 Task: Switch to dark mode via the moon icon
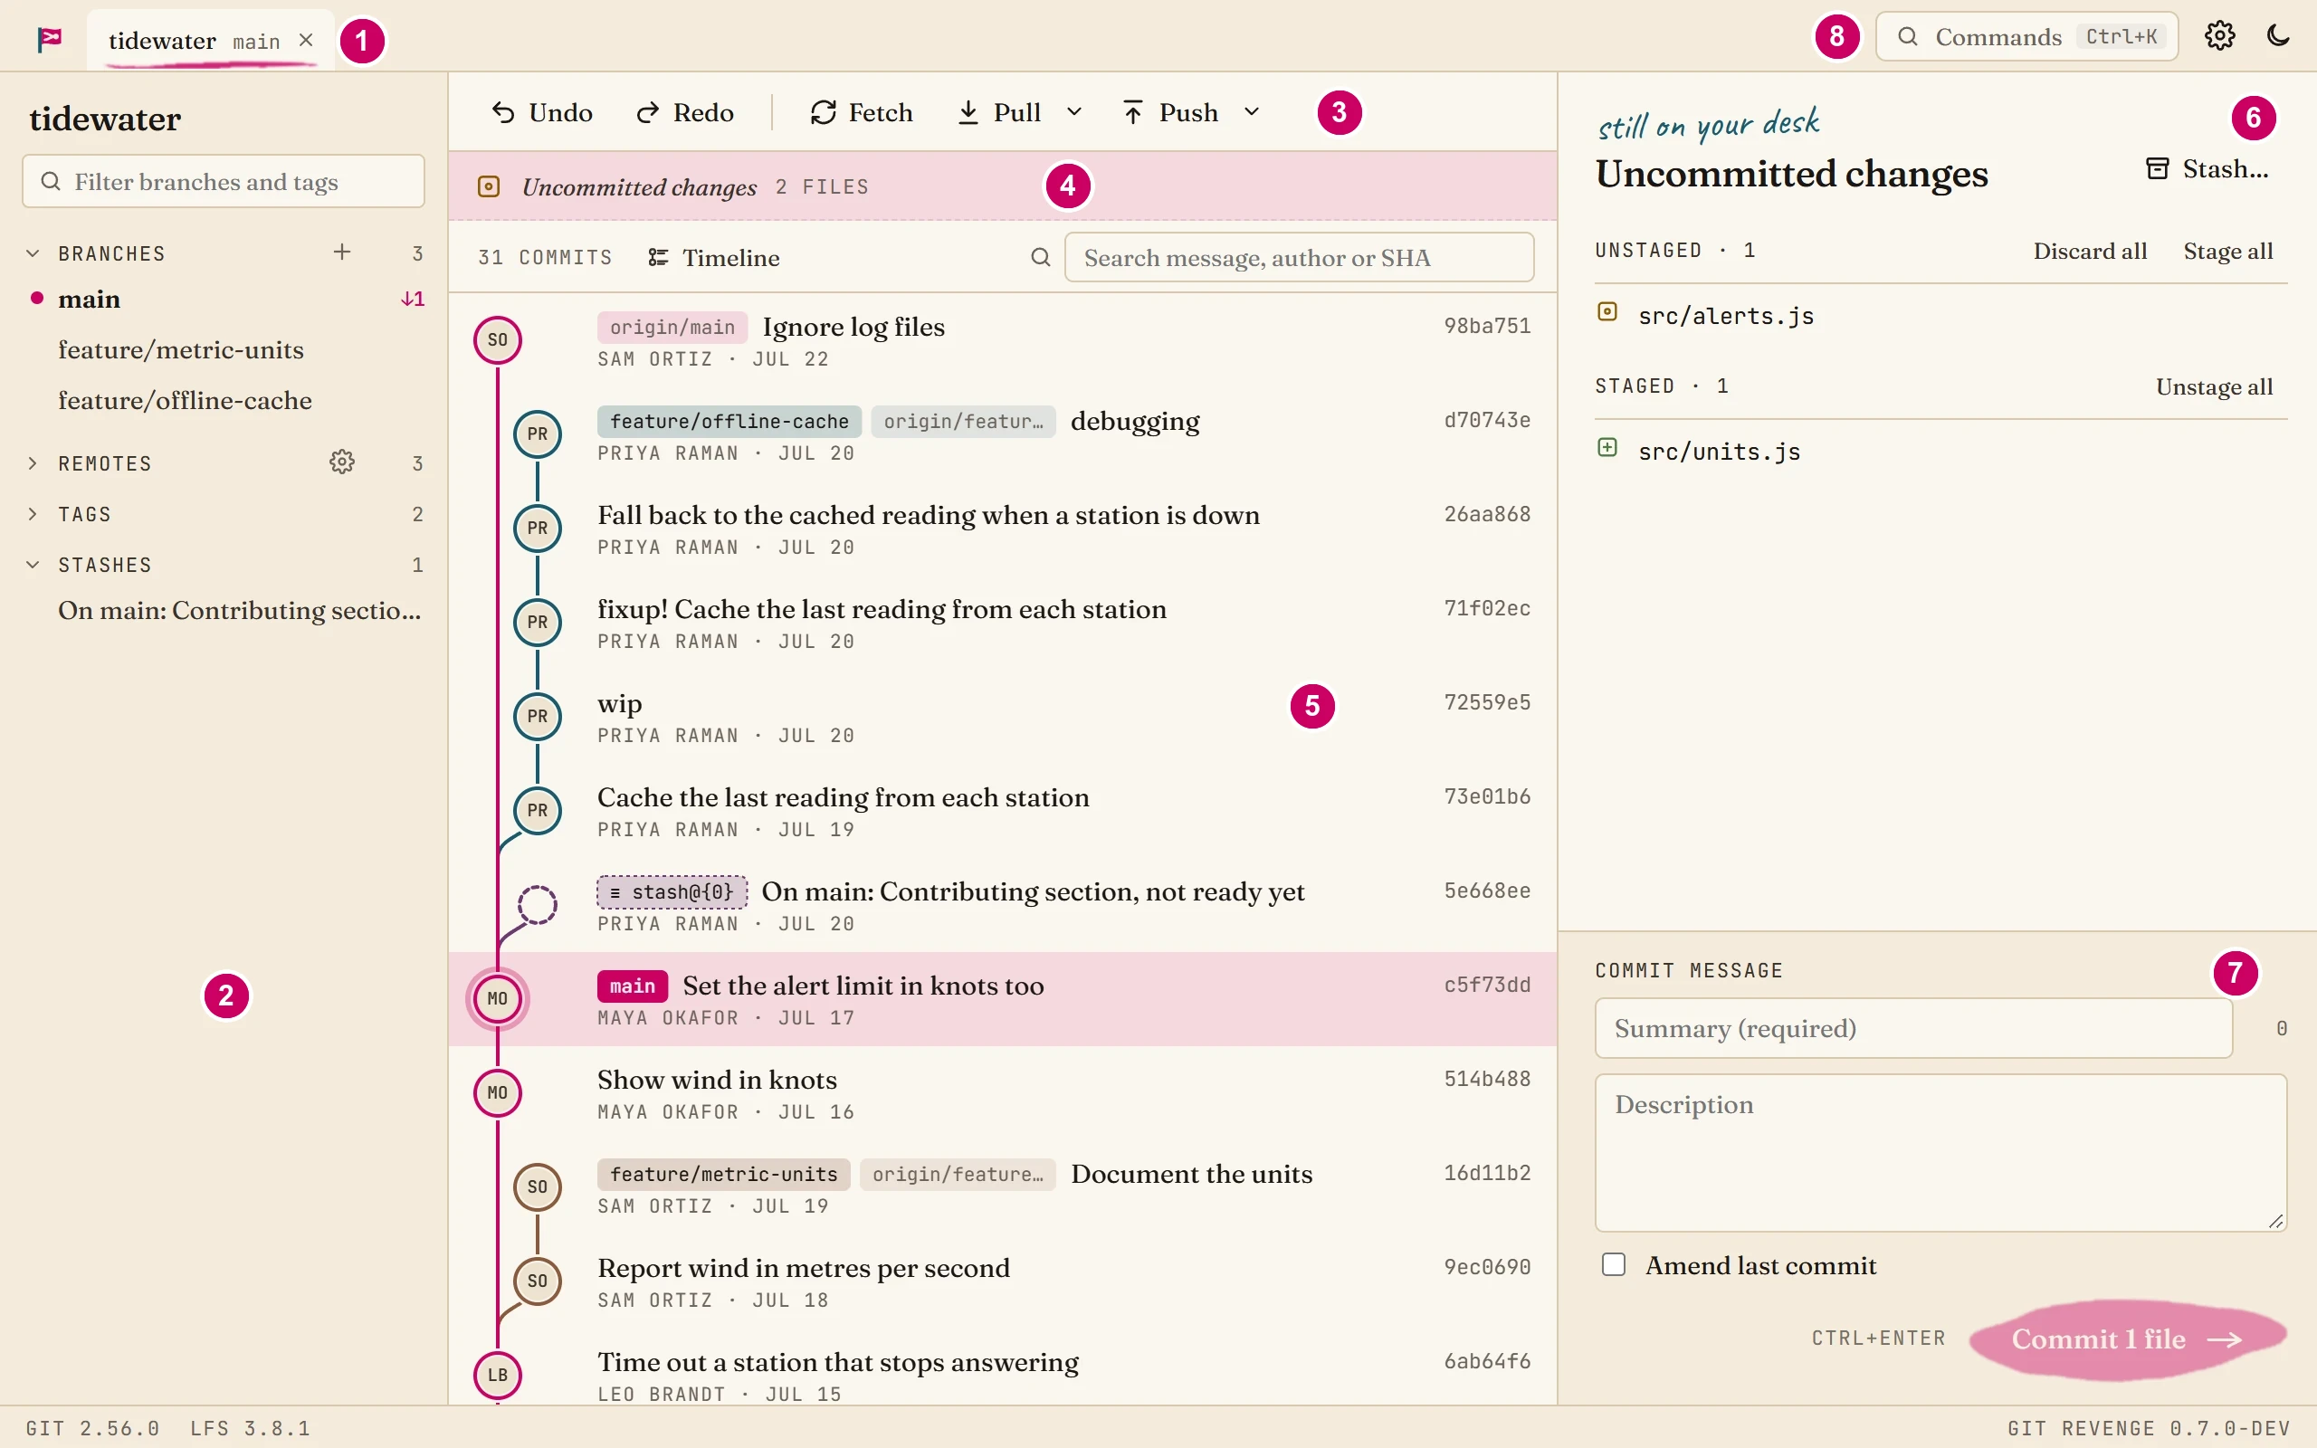(x=2279, y=36)
